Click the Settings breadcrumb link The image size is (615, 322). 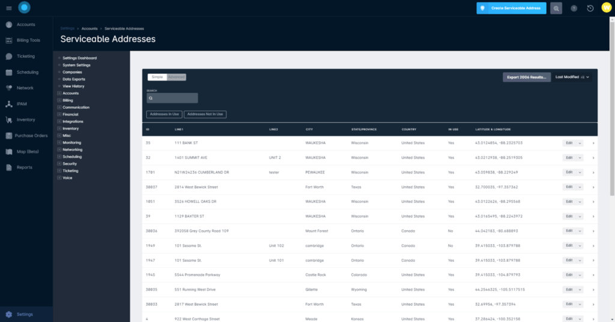(67, 29)
